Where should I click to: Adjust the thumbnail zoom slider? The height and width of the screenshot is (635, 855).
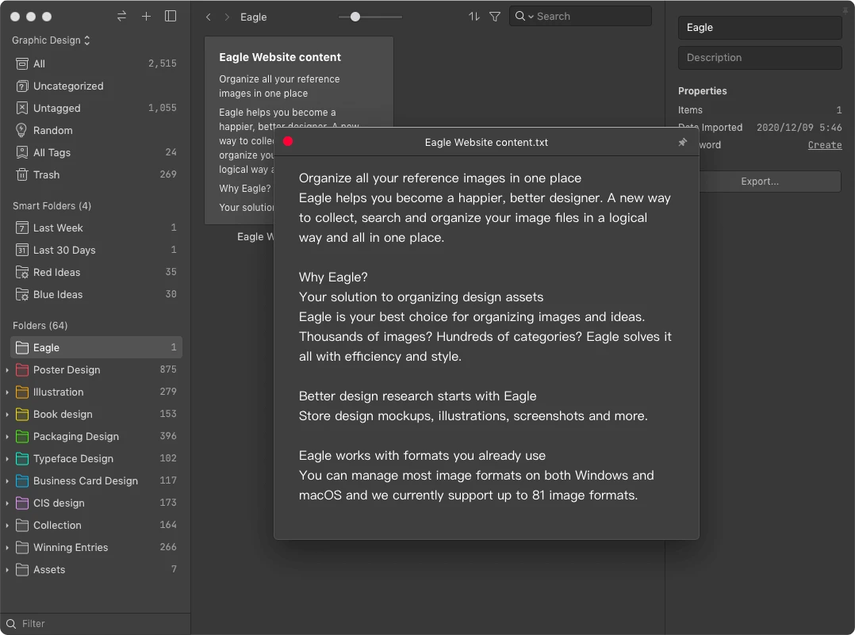point(355,16)
